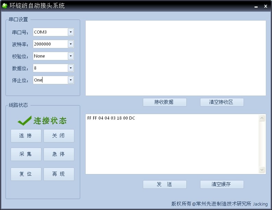Click the 连 接 connect button
Viewport: 272px width, 210px height.
click(26, 136)
